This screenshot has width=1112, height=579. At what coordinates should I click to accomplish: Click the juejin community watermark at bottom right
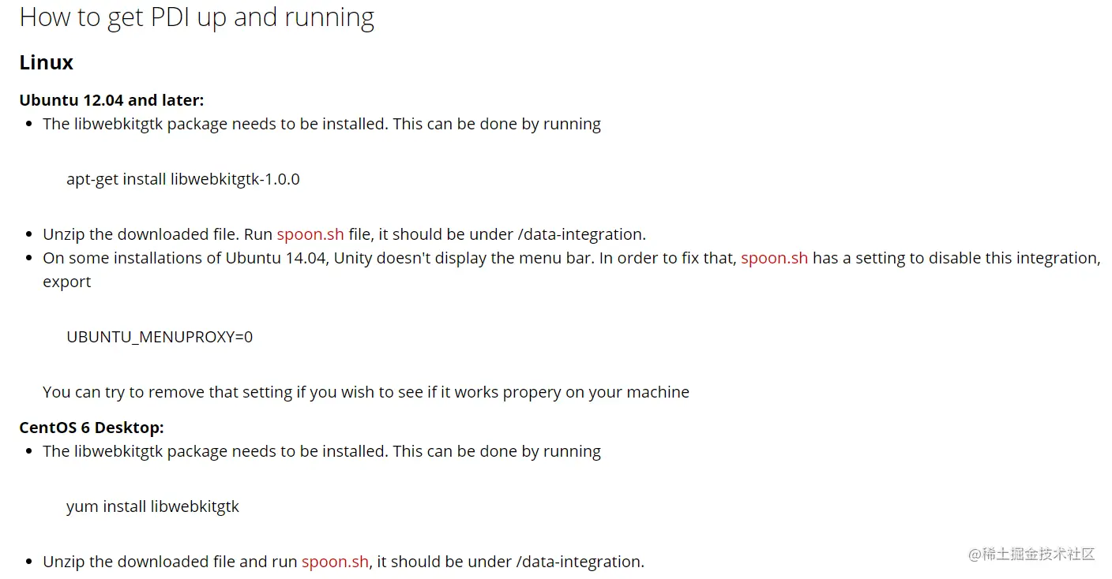1031,554
